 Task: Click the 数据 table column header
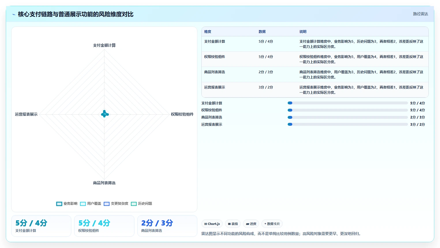262,32
